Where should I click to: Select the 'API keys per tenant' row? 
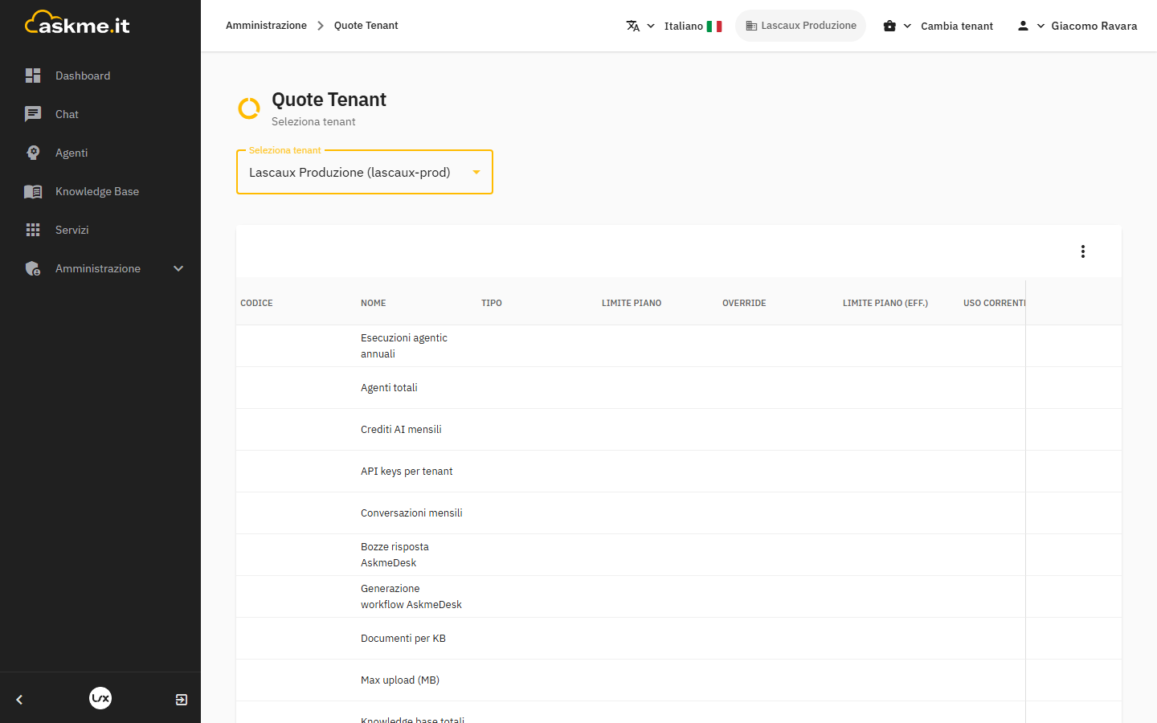(679, 472)
